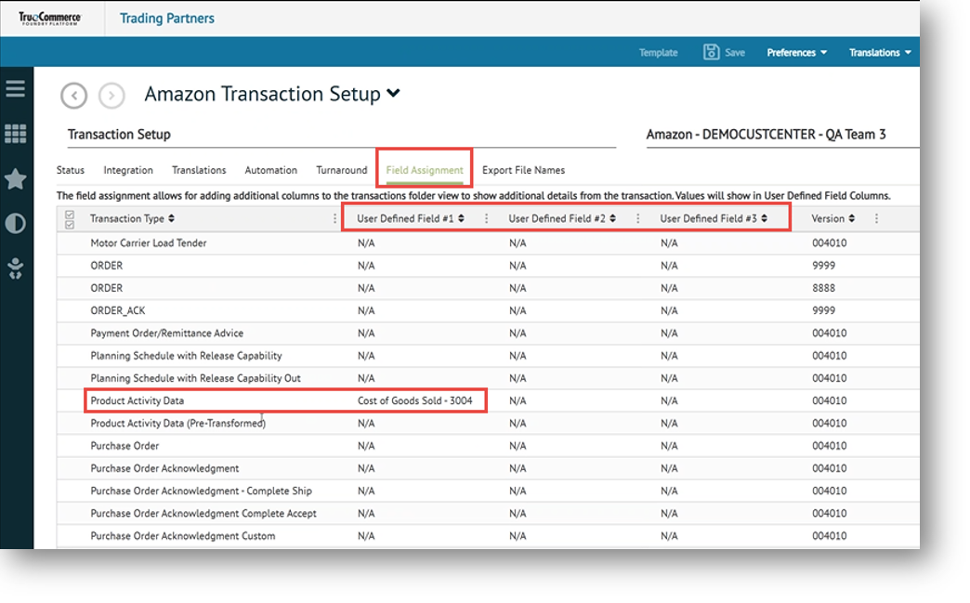Select Purchase Order Acknowledgment Complete Accept row
Image resolution: width=970 pixels, height=603 pixels.
coord(488,513)
